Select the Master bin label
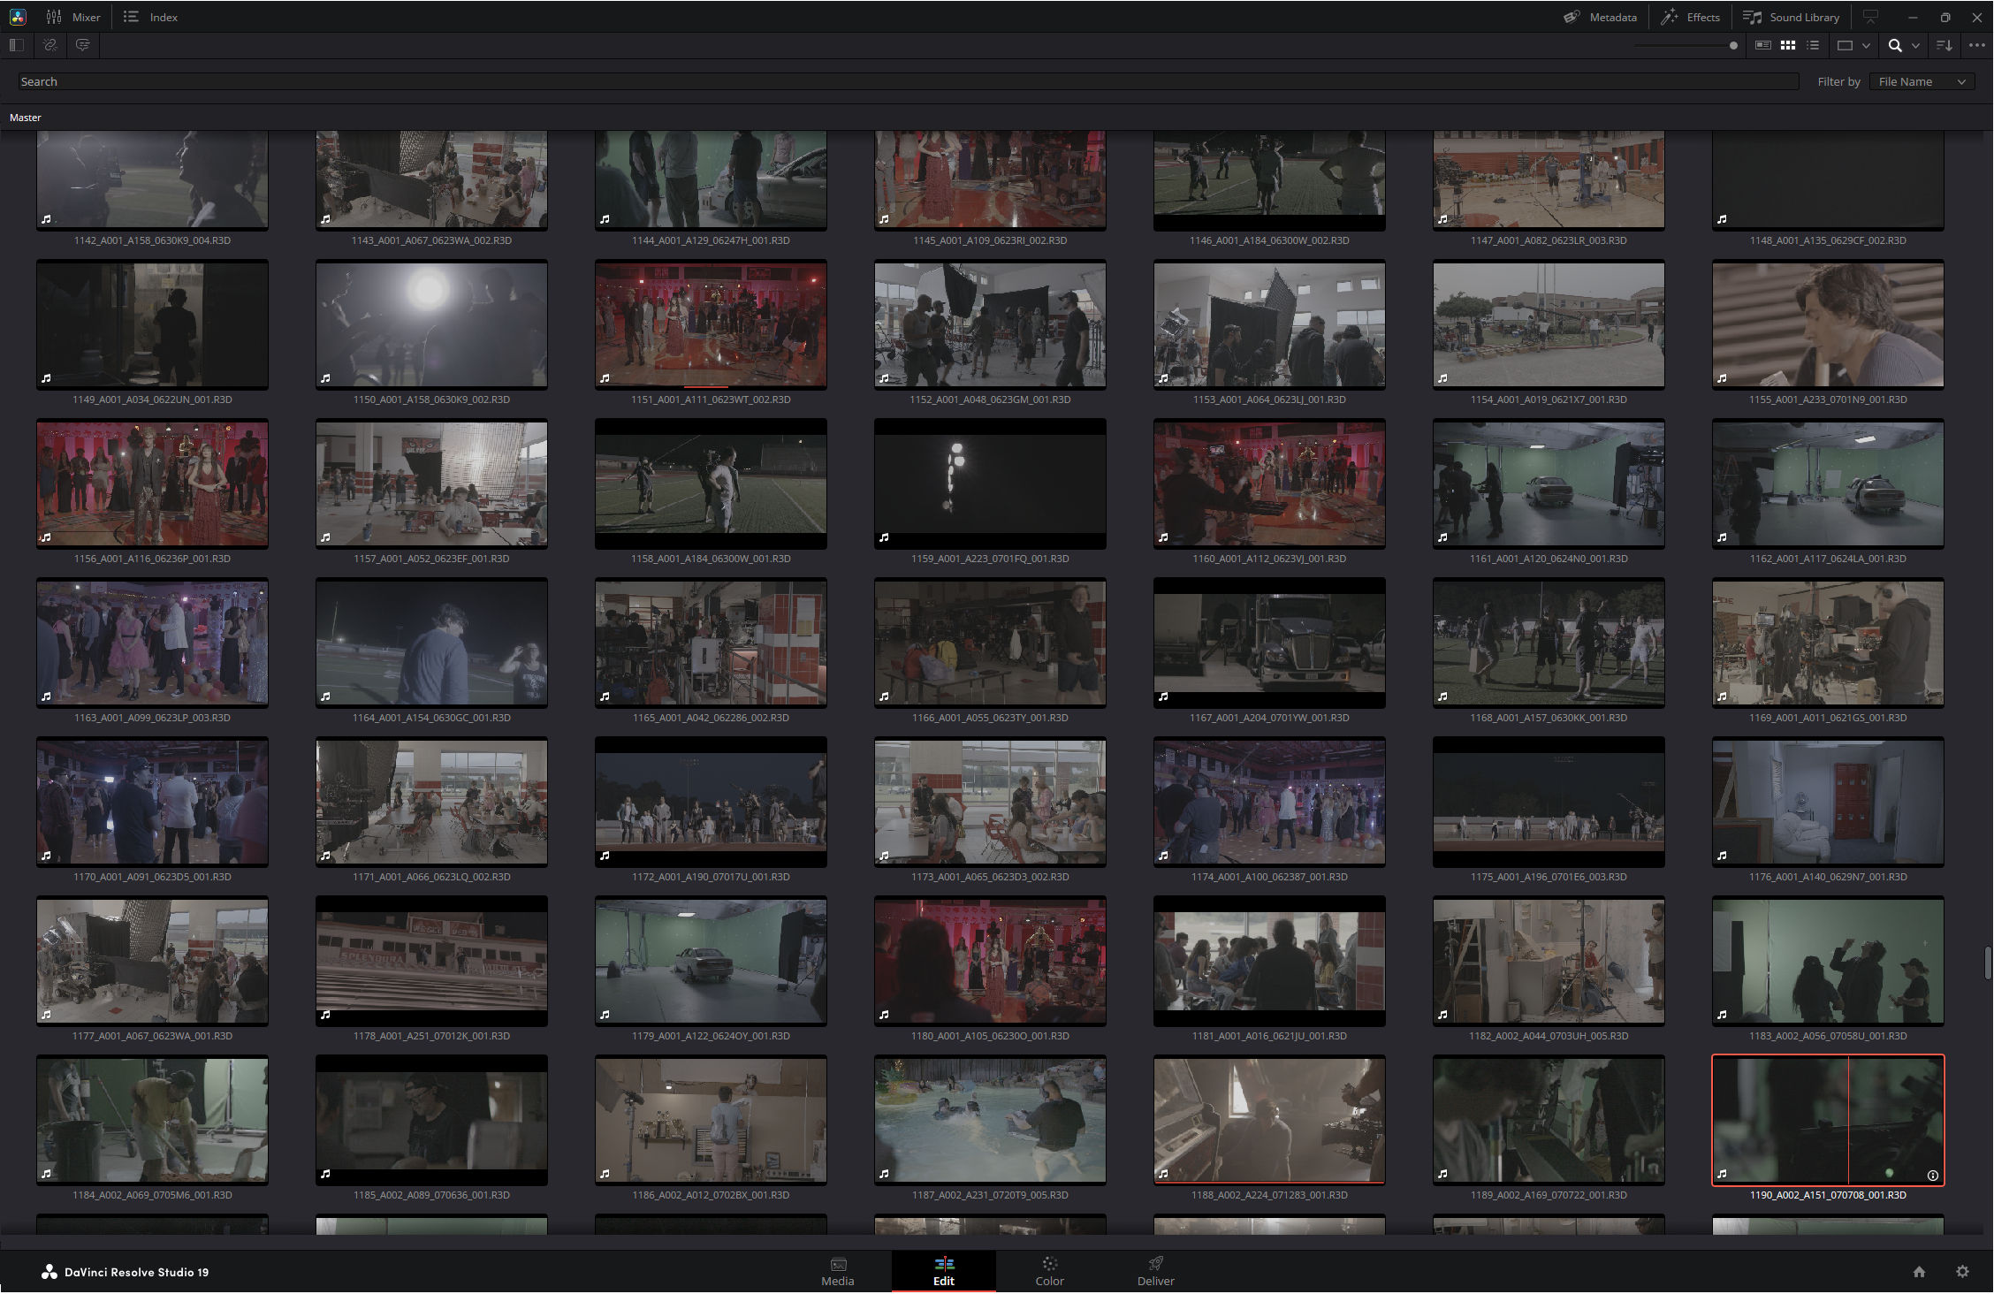This screenshot has width=1994, height=1294. tap(26, 118)
